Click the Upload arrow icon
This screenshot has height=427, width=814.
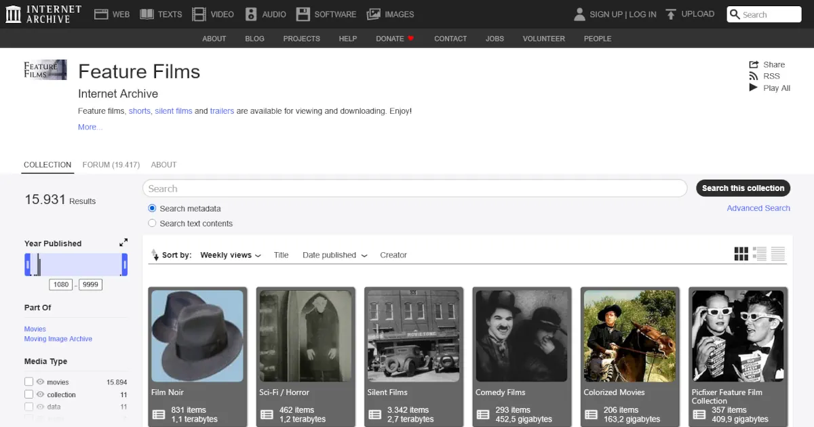pyautogui.click(x=671, y=14)
